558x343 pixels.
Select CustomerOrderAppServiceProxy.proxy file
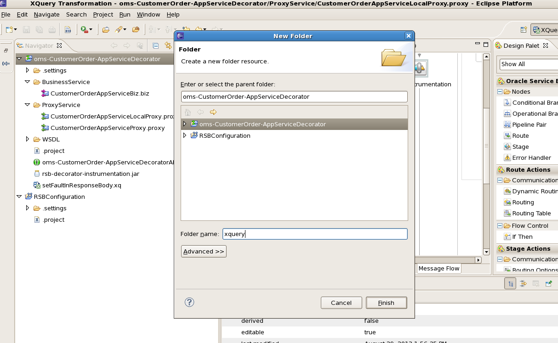(103, 128)
